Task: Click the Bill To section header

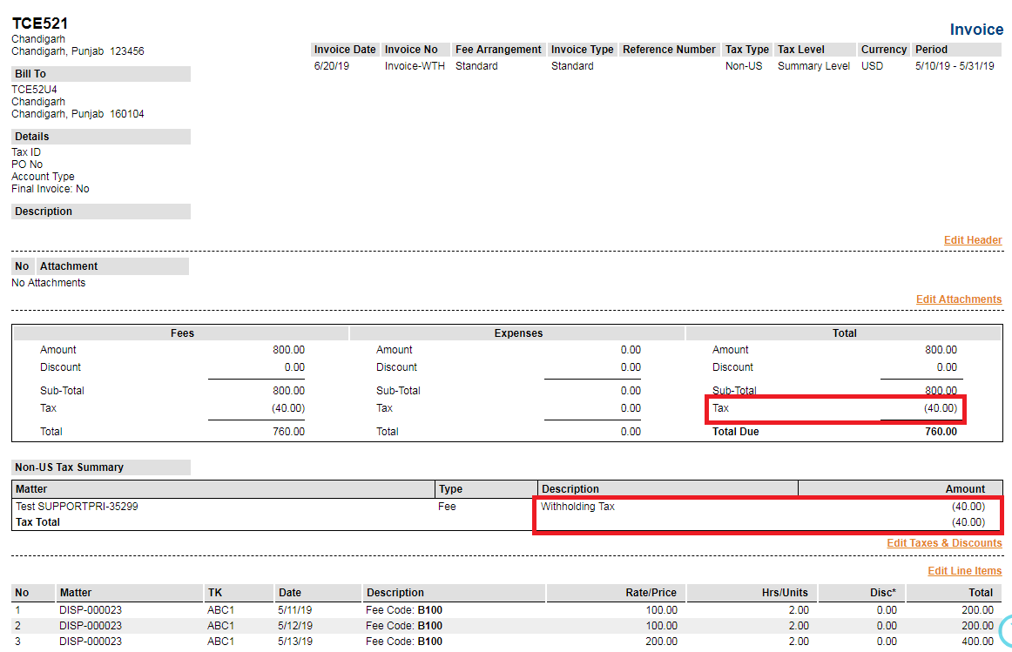Action: click(31, 73)
